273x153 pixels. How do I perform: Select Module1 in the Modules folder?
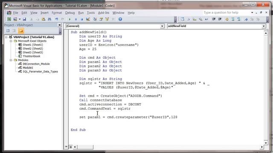coord(28,68)
